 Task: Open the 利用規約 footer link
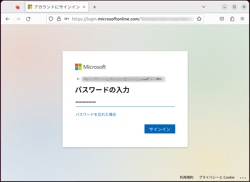tap(186, 177)
